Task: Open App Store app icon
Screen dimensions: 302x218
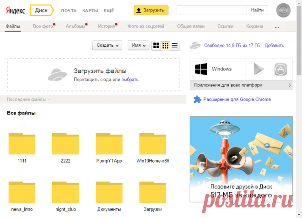Action: tap(280, 69)
